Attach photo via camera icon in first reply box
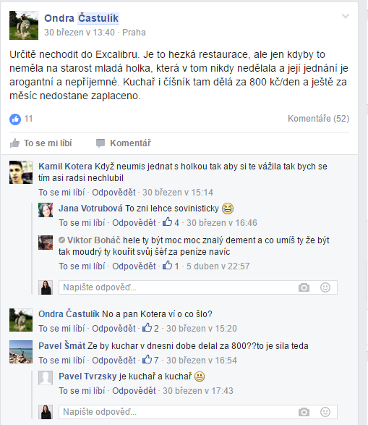 pos(304,287)
